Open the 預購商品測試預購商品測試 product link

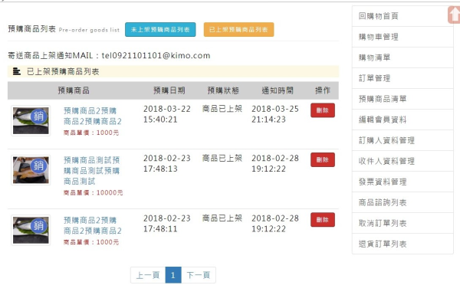click(92, 171)
